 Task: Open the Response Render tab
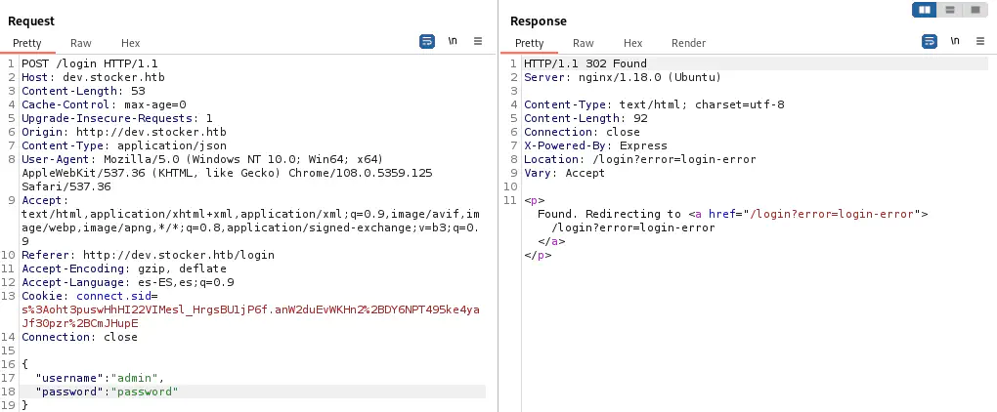click(x=688, y=43)
